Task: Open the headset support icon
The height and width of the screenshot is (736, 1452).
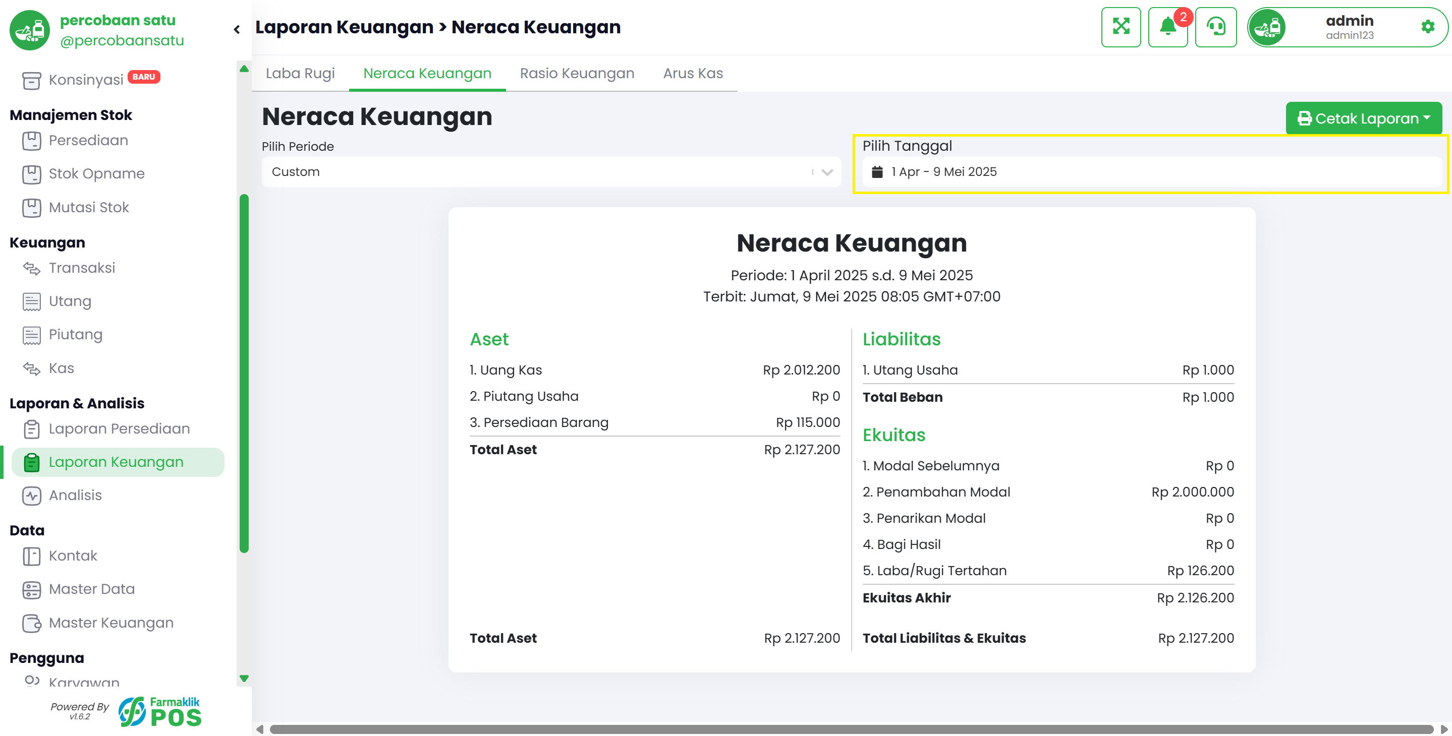Action: 1216,27
